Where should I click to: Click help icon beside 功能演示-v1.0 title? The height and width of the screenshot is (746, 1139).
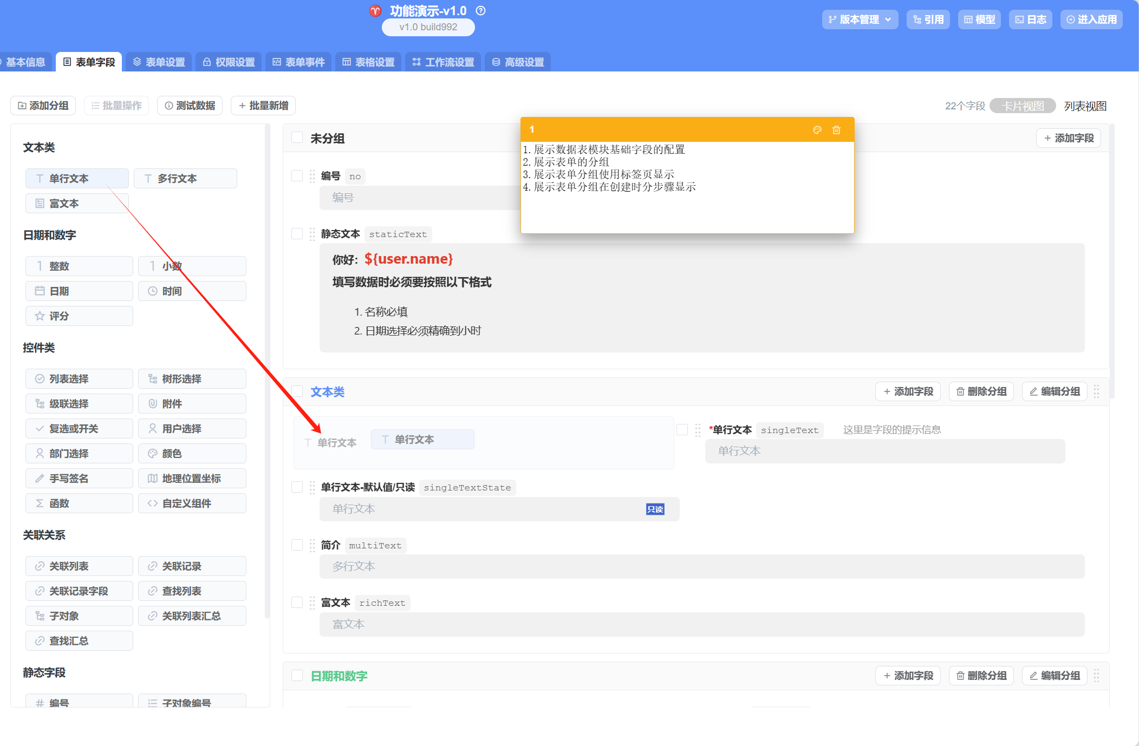[x=480, y=11]
